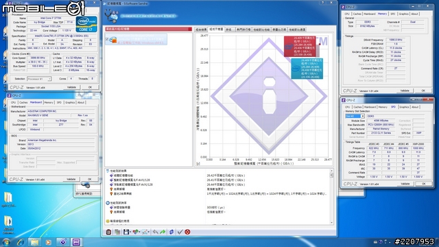Click OK in the CPU-Z Mainboard window
The image size is (439, 247).
click(x=90, y=179)
